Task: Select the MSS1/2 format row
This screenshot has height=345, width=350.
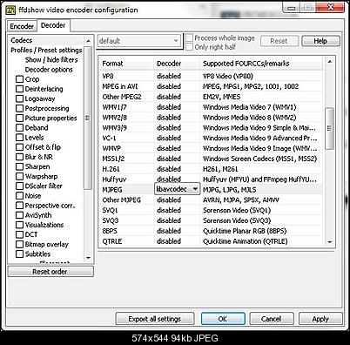Action: point(212,159)
